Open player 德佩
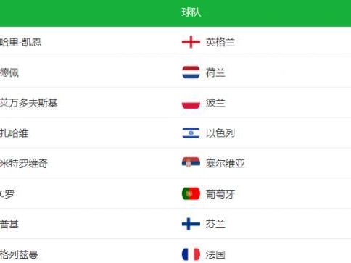The image size is (351, 263). coord(9,72)
